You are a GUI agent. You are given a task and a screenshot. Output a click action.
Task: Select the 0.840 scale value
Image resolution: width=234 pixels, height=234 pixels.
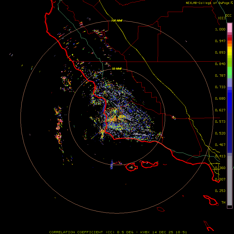pyautogui.click(x=220, y=64)
